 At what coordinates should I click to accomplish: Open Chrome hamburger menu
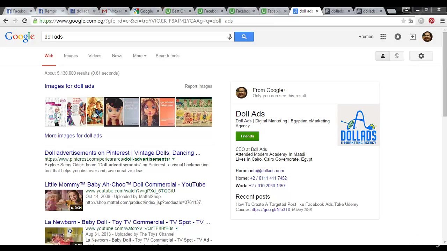(442, 21)
